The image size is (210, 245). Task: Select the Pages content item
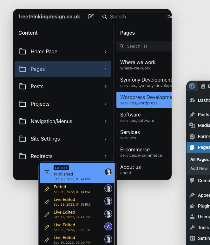63,69
